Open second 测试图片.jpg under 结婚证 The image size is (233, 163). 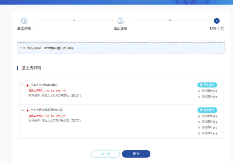point(209,97)
